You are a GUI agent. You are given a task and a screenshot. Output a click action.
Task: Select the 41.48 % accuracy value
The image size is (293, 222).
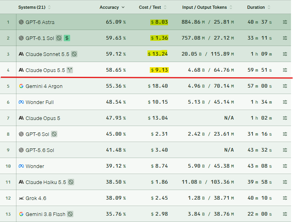pyautogui.click(x=116, y=150)
